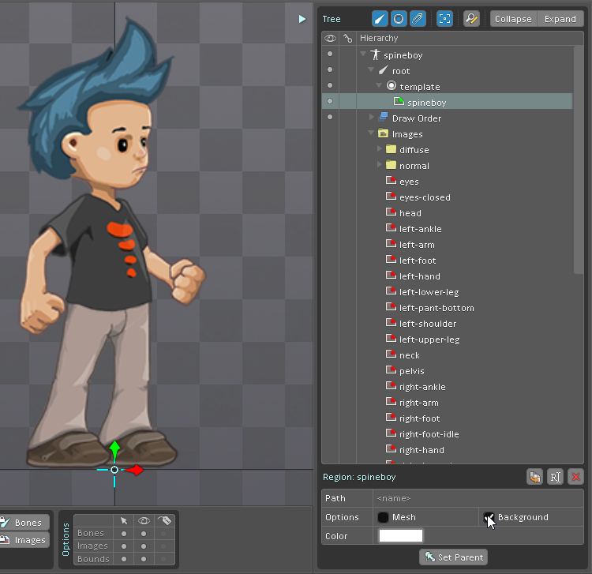Viewport: 592px width, 574px height.
Task: Click the name tag column icon in Options
Action: coord(164,521)
